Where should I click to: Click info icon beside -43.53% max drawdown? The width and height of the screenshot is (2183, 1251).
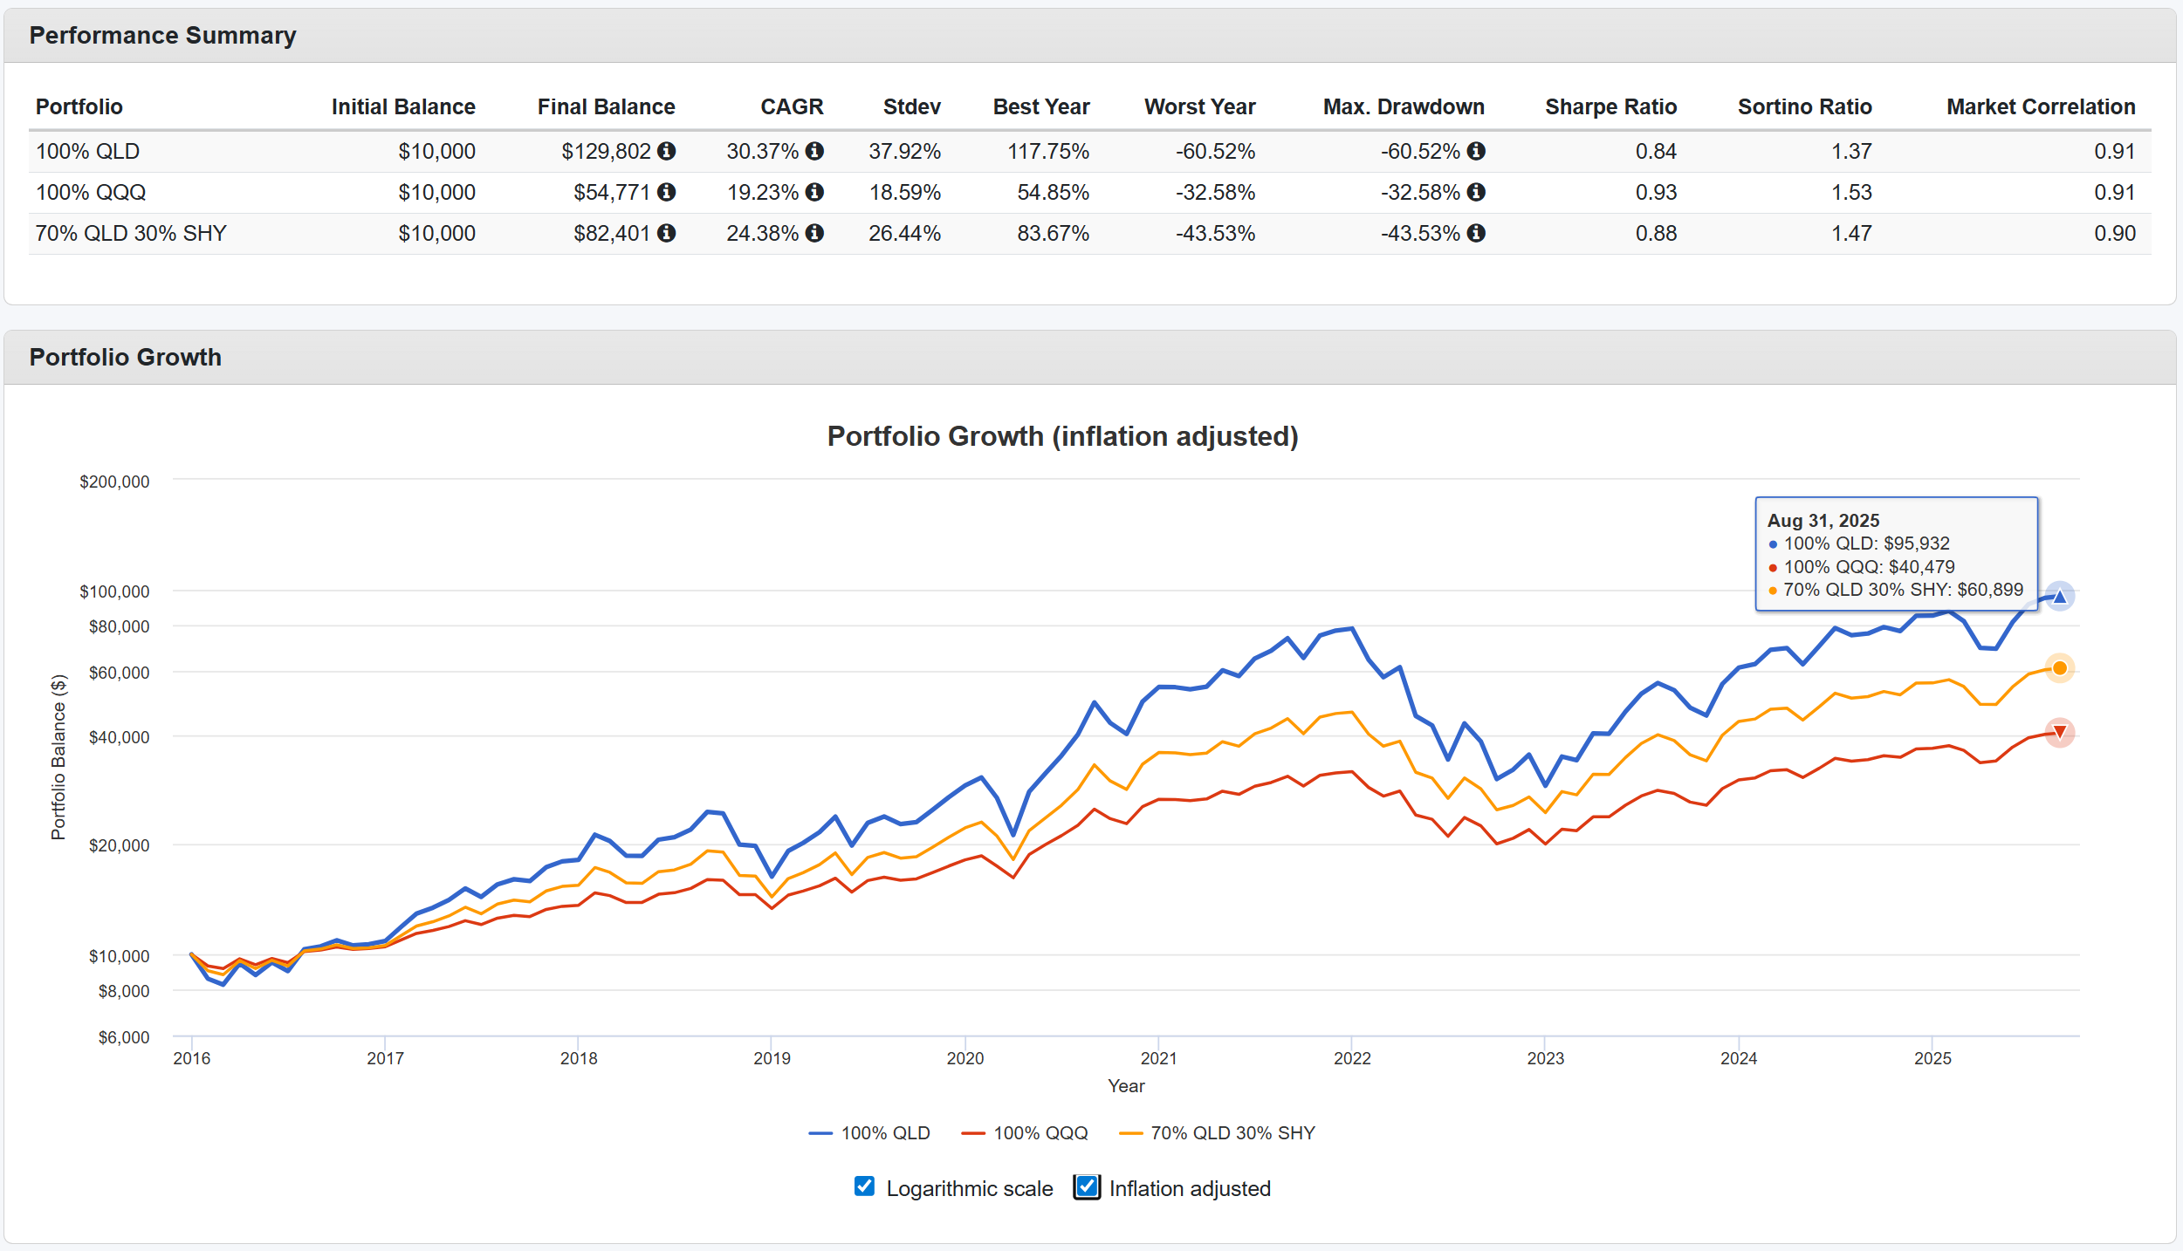point(1476,233)
